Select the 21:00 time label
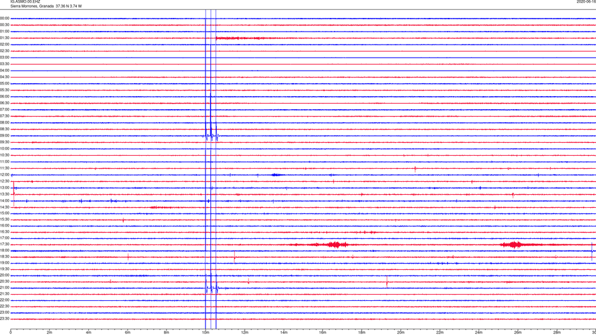596x335 pixels. click(4, 288)
